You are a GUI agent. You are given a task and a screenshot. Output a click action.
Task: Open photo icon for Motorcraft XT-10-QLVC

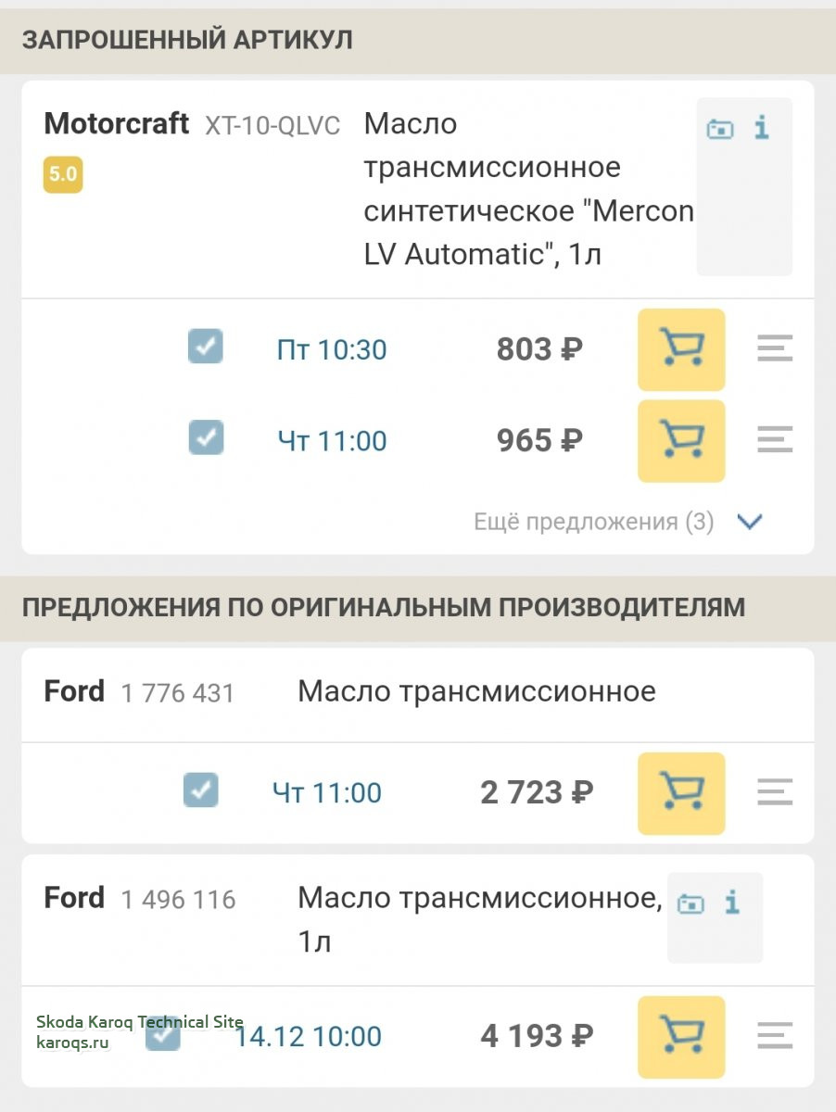coord(720,130)
